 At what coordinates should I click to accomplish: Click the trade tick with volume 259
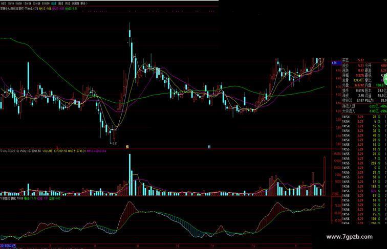point(364,163)
